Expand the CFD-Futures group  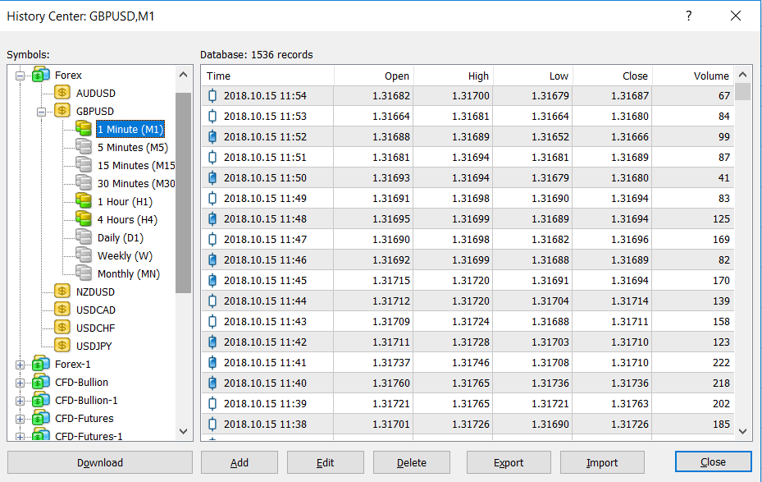21,419
